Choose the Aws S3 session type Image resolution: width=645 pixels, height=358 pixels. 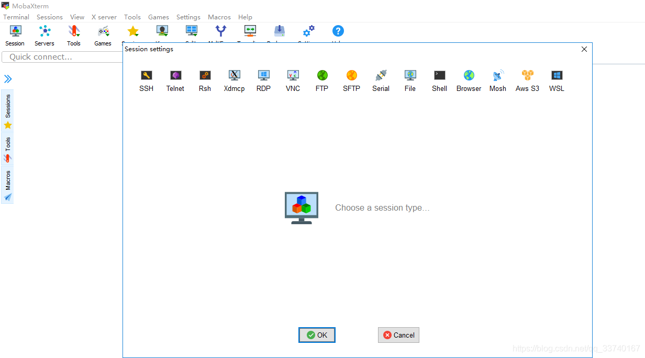pos(527,81)
